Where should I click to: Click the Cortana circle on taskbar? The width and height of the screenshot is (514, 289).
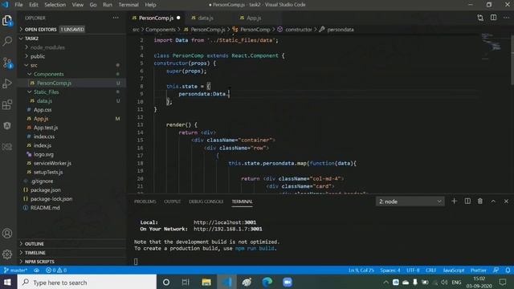coord(166,282)
